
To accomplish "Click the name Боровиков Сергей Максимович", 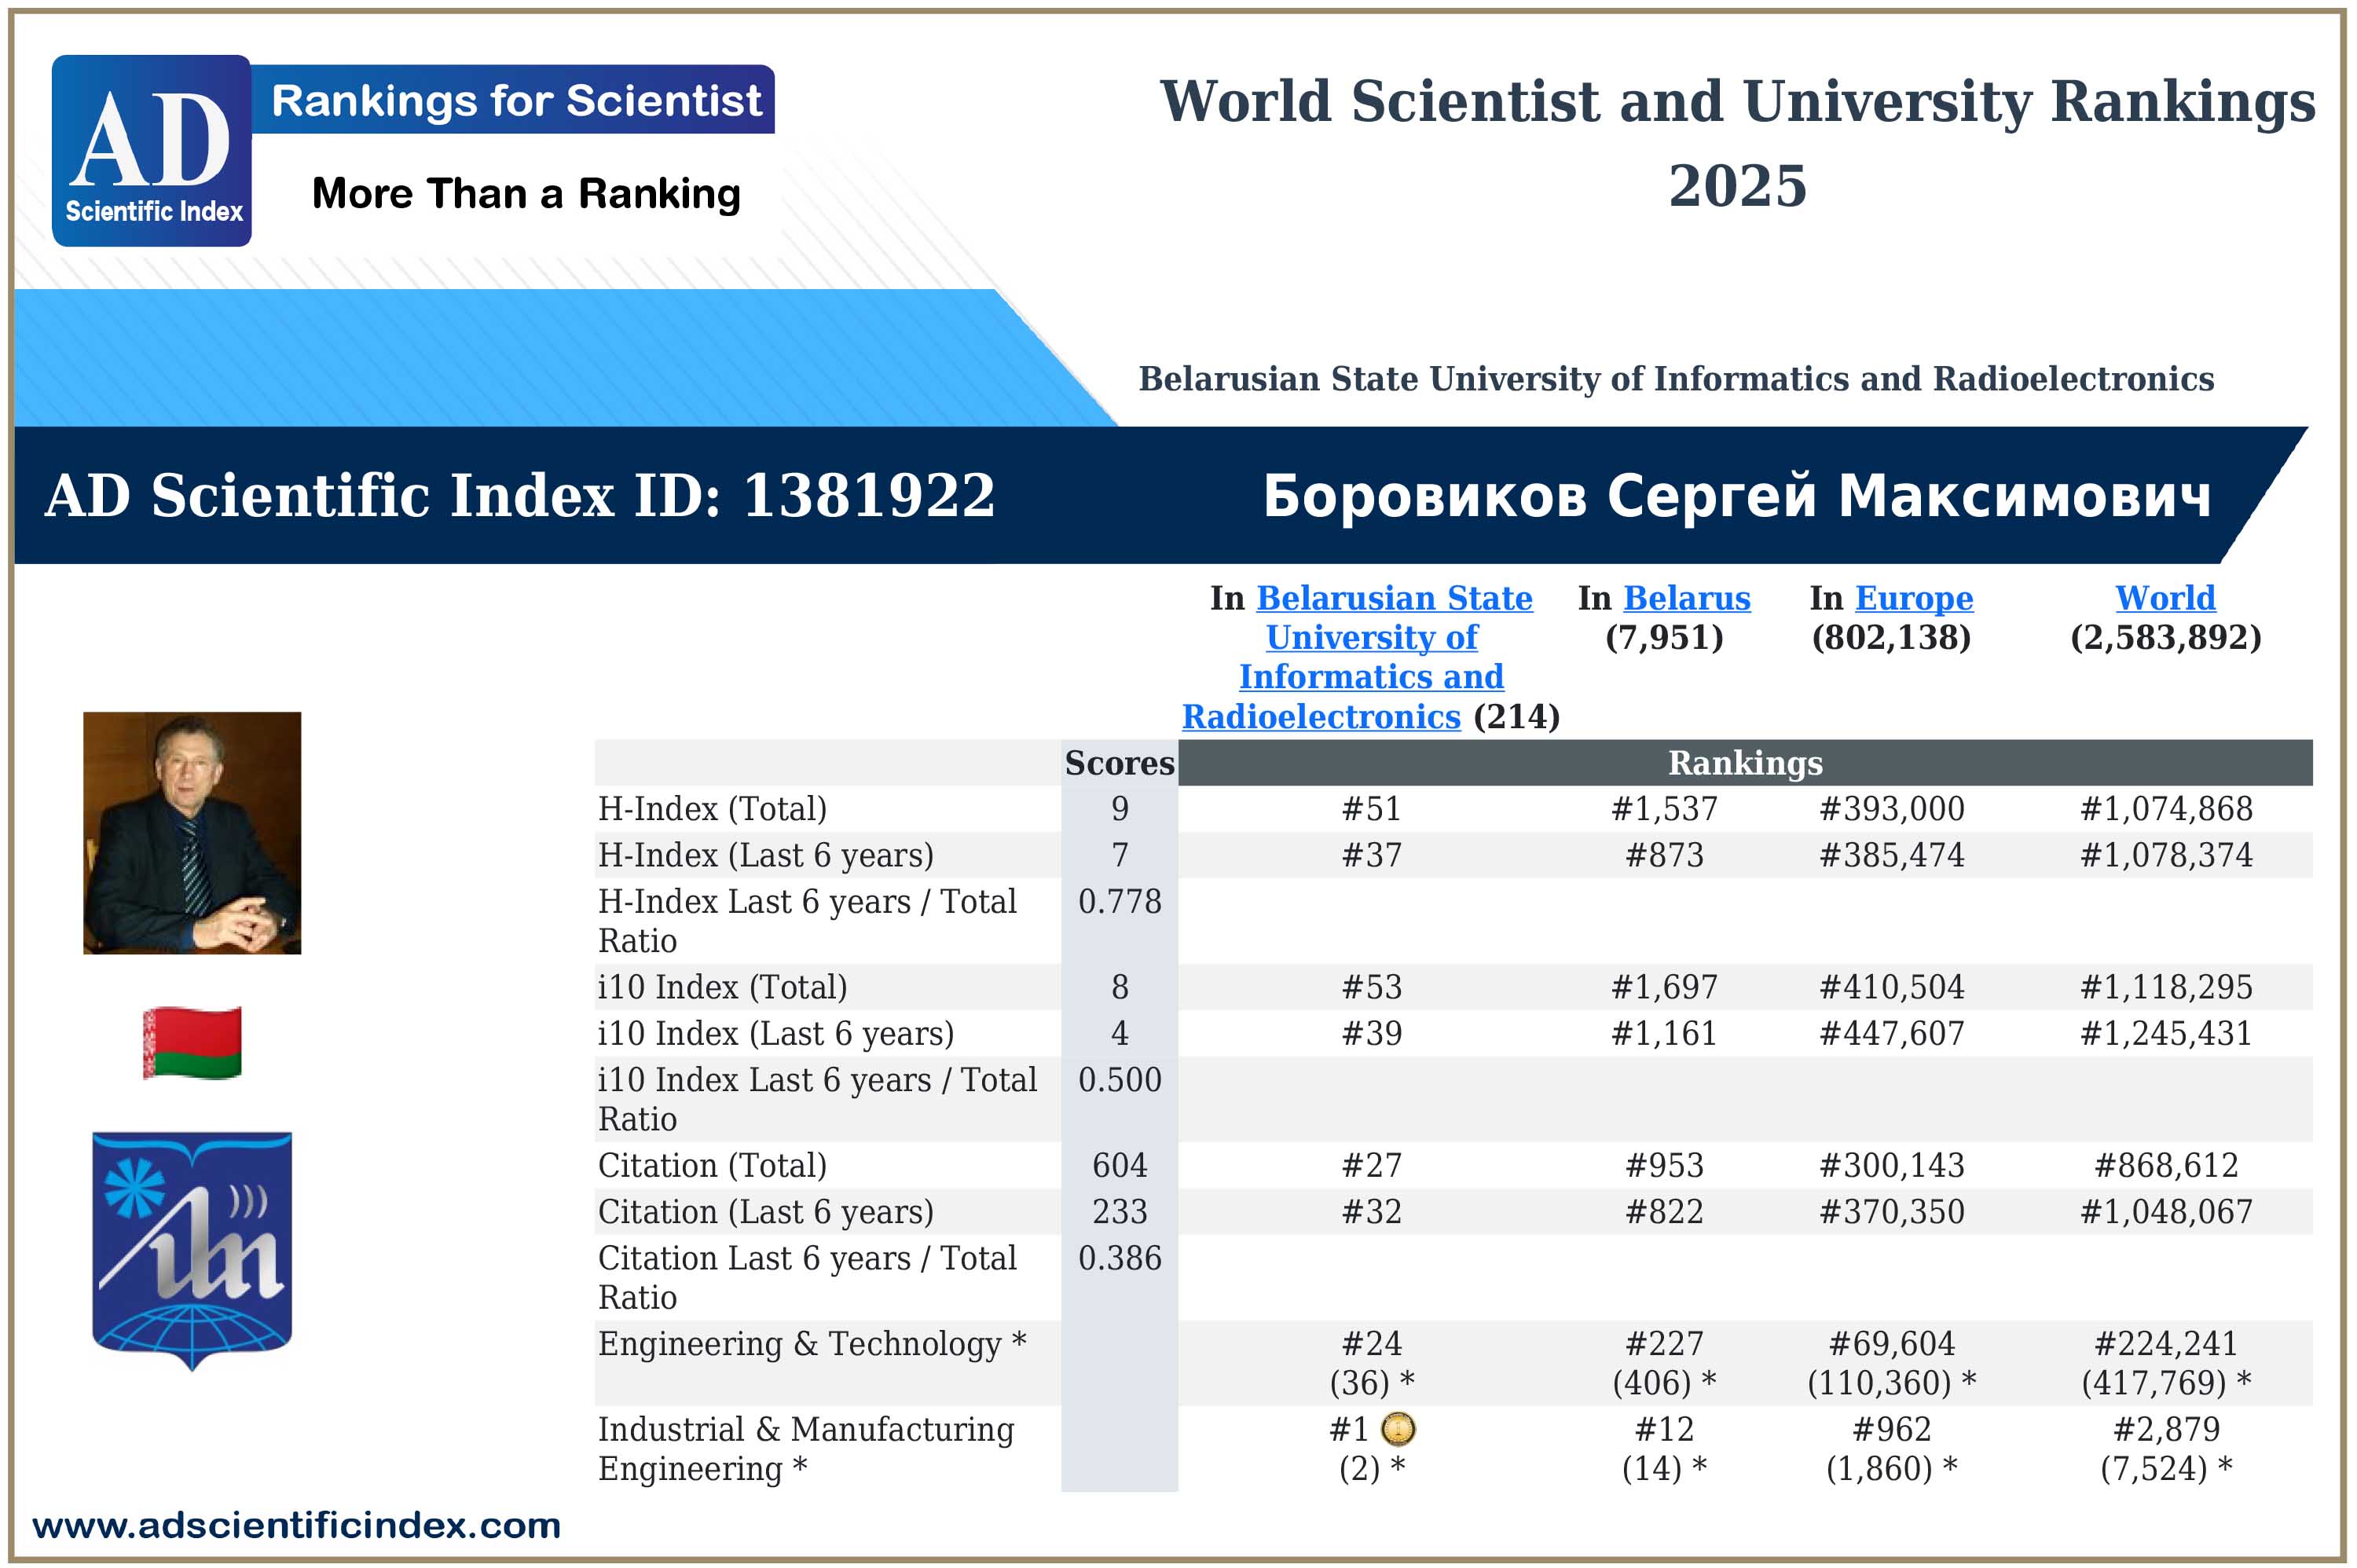I will (x=1737, y=496).
